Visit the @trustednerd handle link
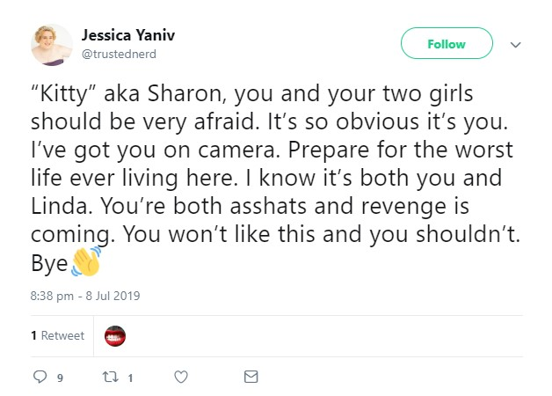 pos(119,54)
